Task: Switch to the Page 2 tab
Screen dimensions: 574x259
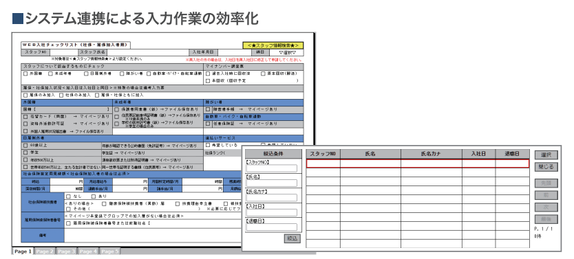Action: [45, 251]
